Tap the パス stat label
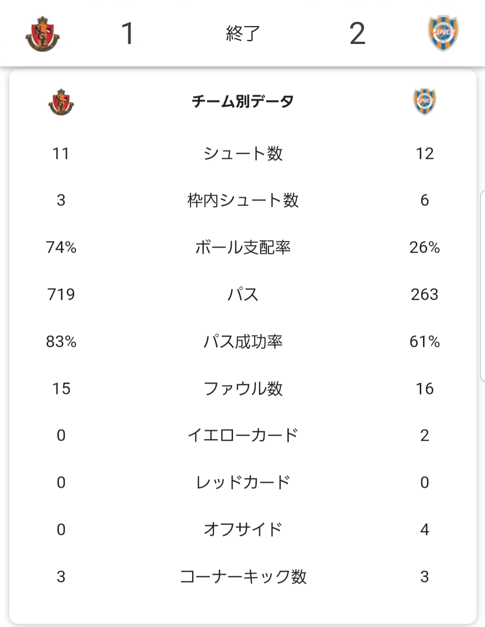 pyautogui.click(x=243, y=294)
